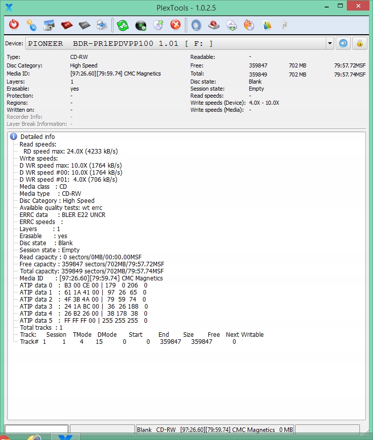
Task: Select 'D WR speed #00: 10.0X' row
Action: tap(71, 172)
